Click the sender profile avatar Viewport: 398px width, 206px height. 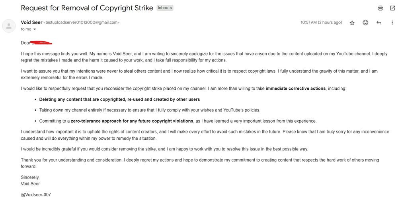(x=9, y=26)
